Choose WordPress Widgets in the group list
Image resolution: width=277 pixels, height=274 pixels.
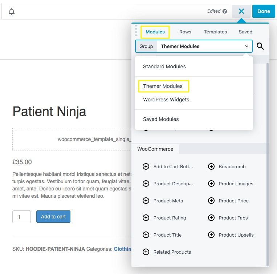[166, 100]
